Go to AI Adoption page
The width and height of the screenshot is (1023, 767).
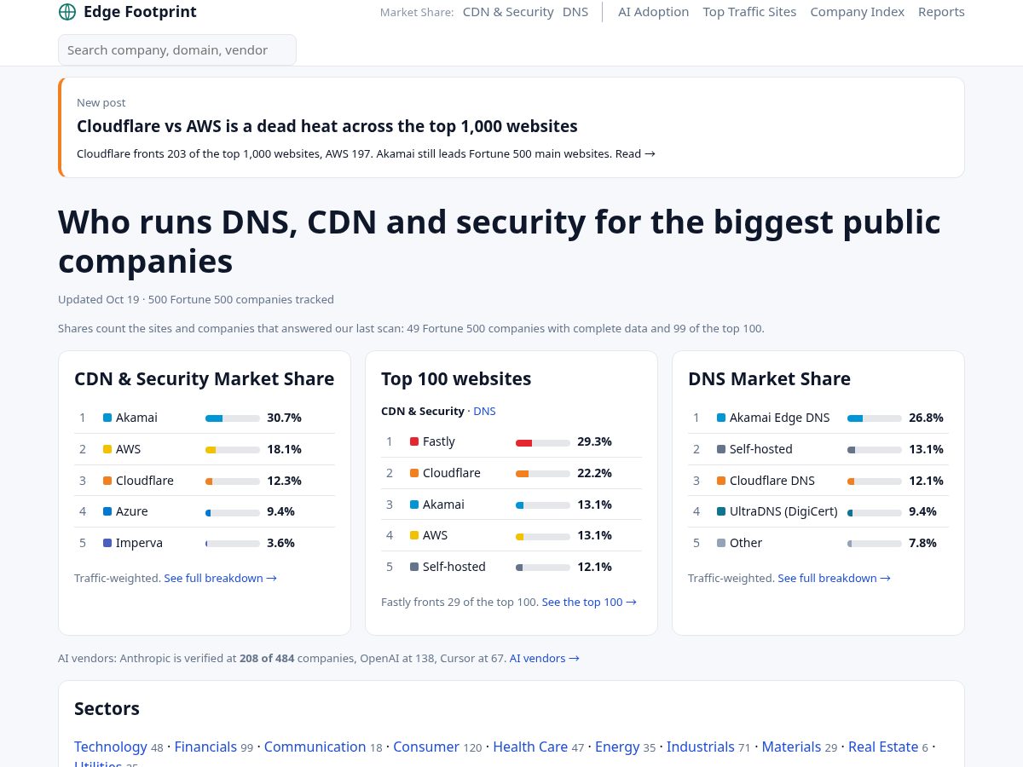(654, 12)
